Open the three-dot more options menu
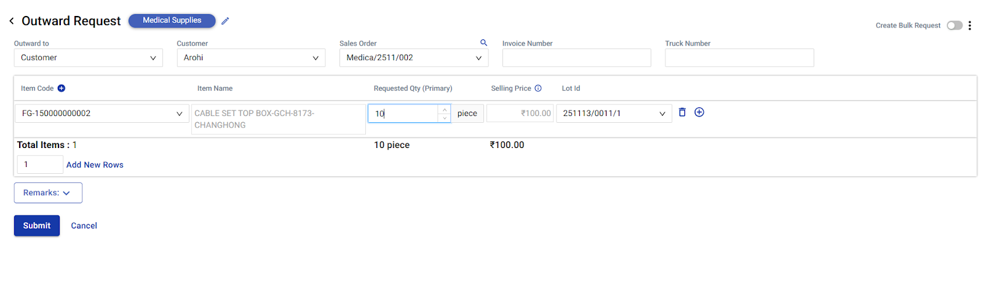The width and height of the screenshot is (984, 296). click(969, 26)
